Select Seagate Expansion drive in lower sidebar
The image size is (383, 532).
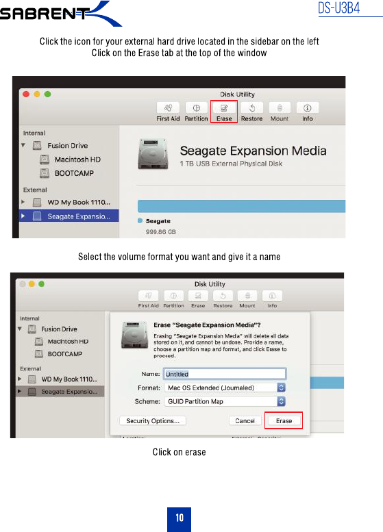(60, 392)
